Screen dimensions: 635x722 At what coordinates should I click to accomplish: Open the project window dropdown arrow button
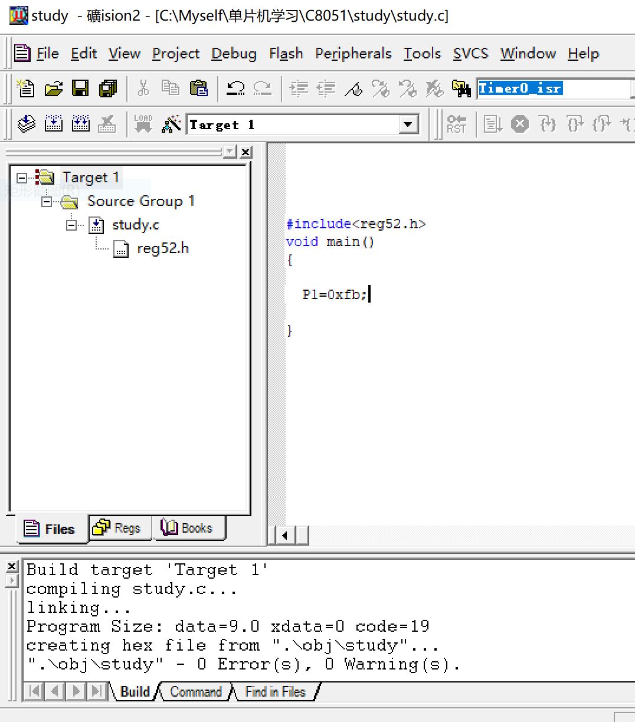230,152
